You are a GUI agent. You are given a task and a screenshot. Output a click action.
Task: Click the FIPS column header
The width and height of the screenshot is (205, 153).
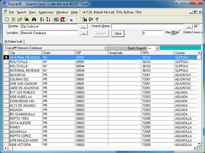tap(158, 53)
